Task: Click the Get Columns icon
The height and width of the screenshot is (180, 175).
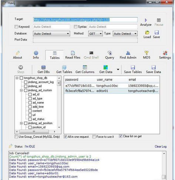Action: tap(85, 67)
